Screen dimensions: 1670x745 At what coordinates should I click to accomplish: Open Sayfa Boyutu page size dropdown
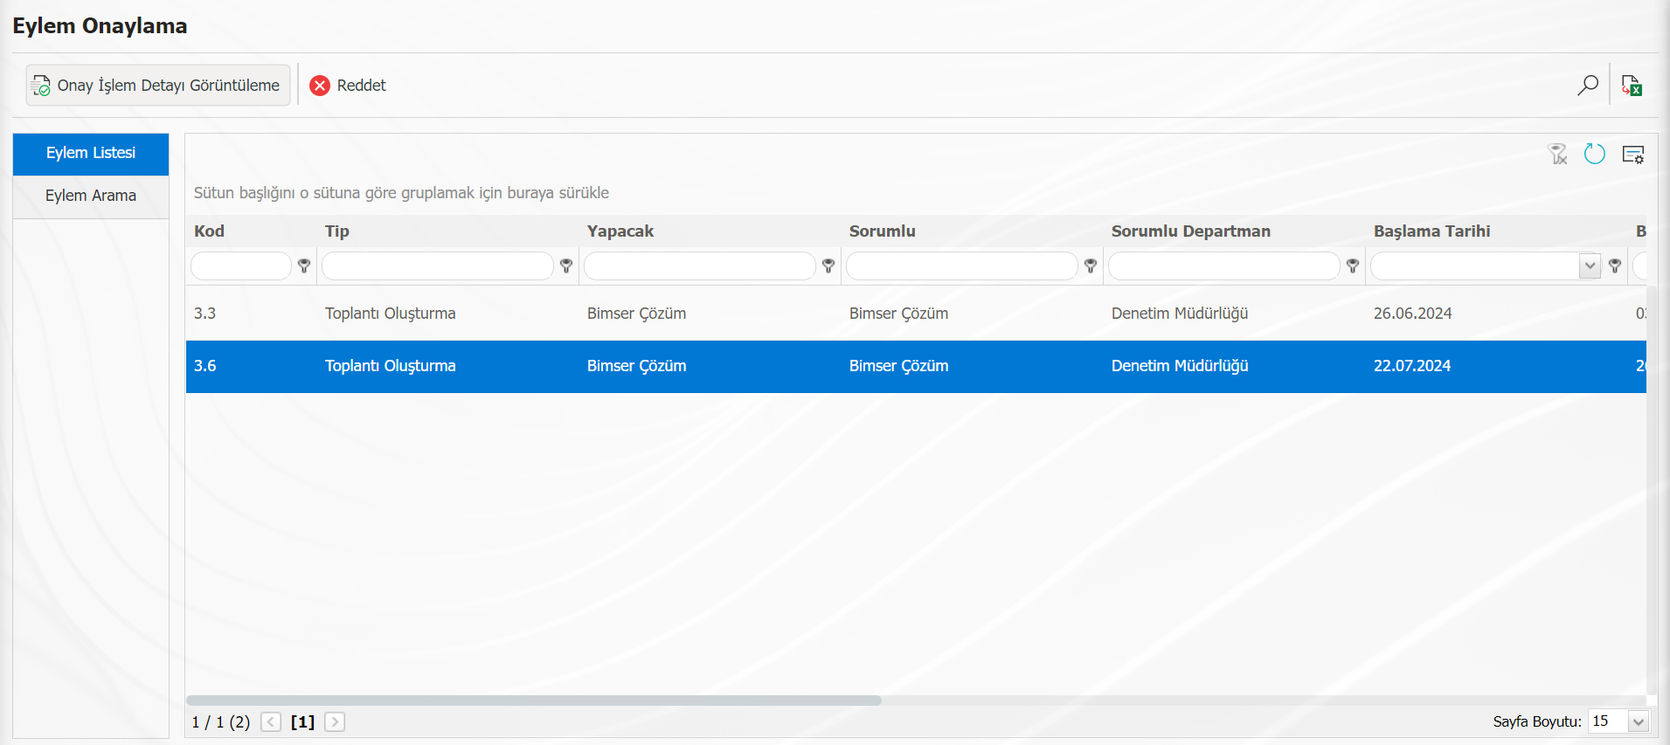point(1639,721)
